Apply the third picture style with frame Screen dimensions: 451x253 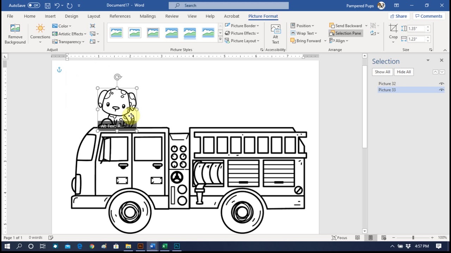153,33
